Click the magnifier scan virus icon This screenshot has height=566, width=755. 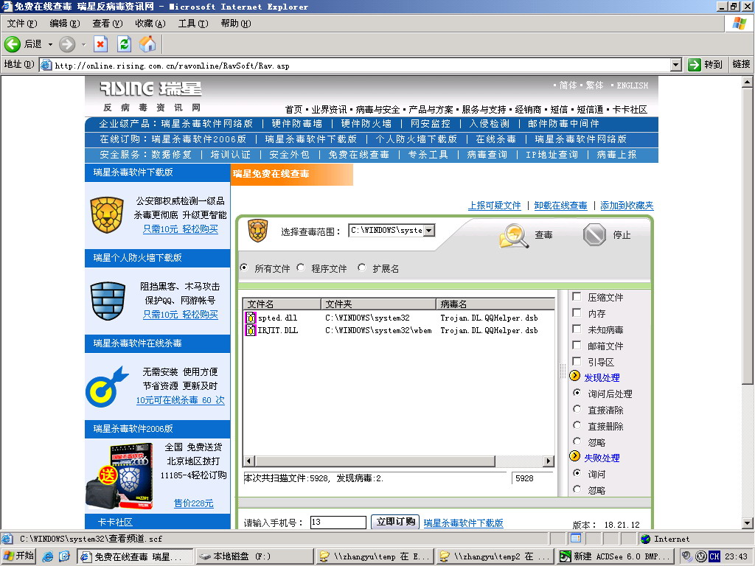pos(514,236)
